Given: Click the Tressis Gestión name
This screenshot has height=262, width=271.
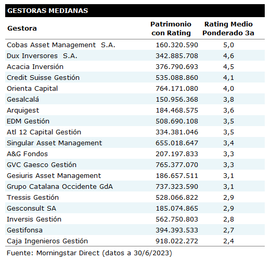Looking at the screenshot, I should click(33, 198).
